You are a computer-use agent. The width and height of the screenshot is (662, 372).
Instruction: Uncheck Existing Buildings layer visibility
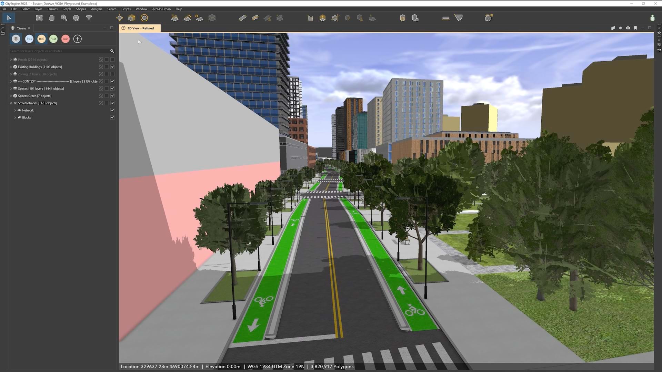(112, 67)
